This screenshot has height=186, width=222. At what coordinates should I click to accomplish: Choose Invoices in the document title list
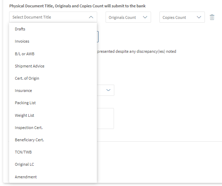[22, 41]
